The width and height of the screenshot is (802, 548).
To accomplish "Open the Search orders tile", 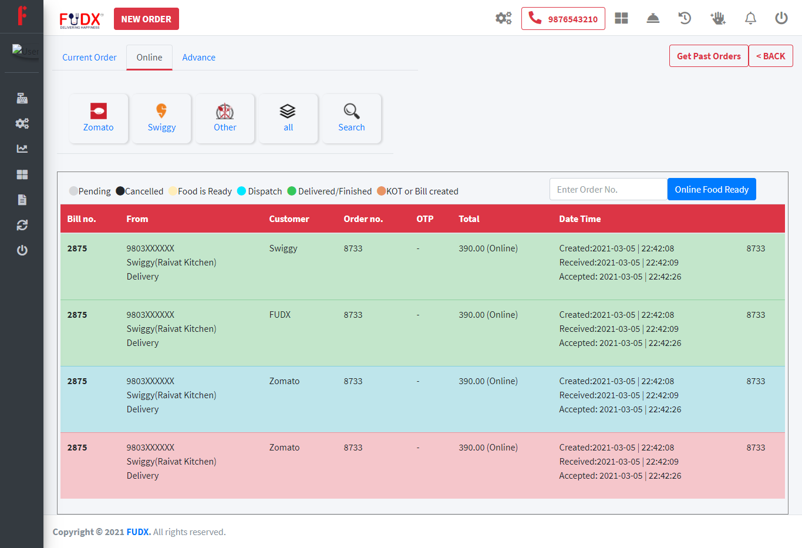I will pos(352,118).
